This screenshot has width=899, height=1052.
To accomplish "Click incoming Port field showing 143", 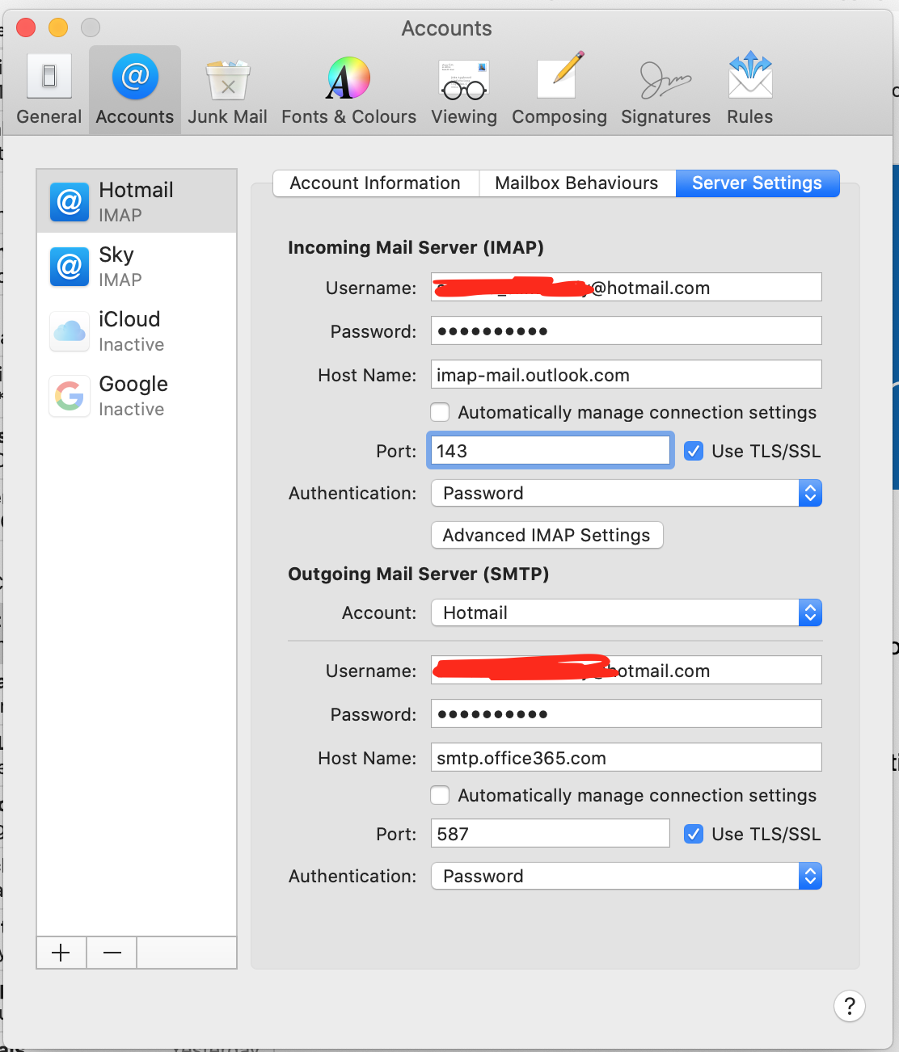I will coord(551,451).
